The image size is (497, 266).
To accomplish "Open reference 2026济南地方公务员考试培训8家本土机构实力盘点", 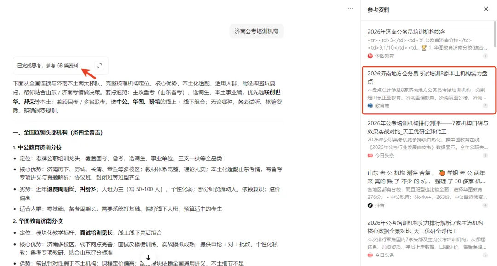I will (427, 77).
